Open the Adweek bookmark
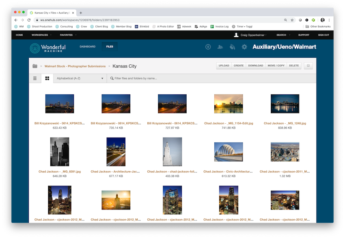 pyautogui.click(x=184, y=26)
